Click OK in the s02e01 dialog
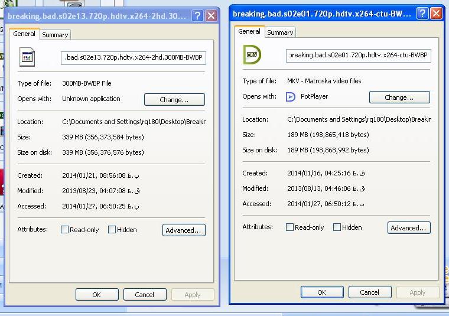449x316 pixels. tap(322, 292)
